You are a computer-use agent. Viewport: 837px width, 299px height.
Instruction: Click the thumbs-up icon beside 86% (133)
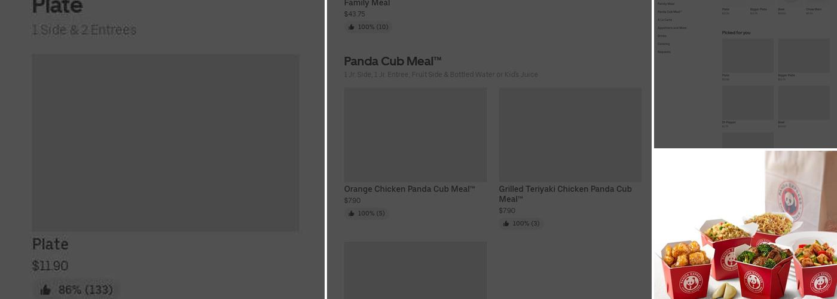coord(45,290)
